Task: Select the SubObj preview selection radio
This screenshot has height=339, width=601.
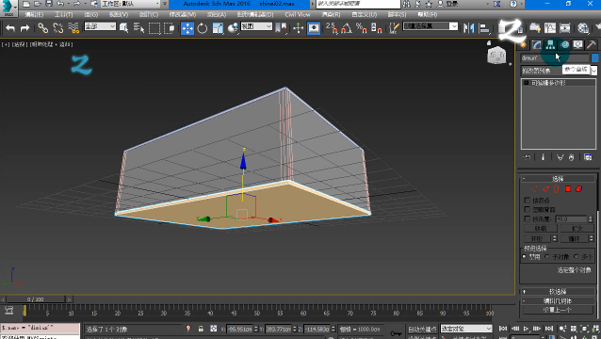Action: [x=547, y=257]
